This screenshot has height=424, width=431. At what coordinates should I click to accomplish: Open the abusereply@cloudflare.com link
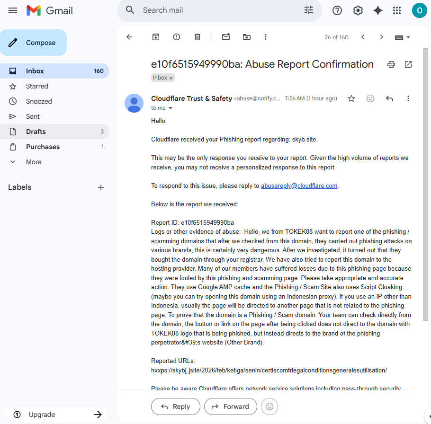[x=299, y=186]
